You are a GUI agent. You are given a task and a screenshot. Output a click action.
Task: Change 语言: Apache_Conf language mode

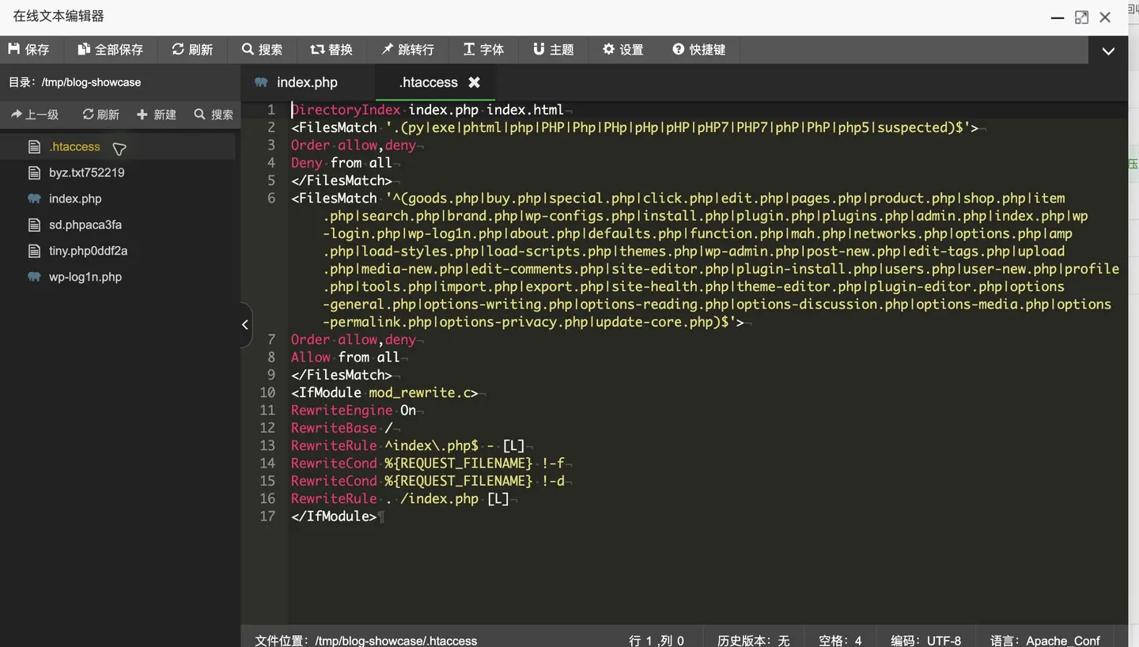[x=1045, y=641]
